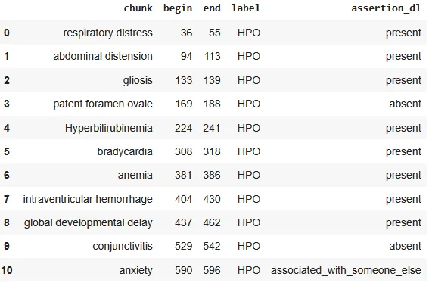Select the bradycardia cell
The height and width of the screenshot is (283, 429).
tap(125, 151)
